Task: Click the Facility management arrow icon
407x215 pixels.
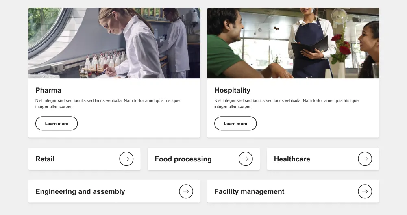Action: (x=365, y=191)
